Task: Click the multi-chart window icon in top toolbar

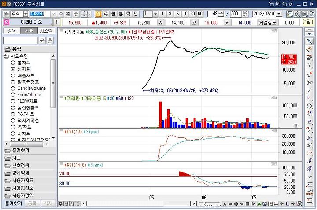Action: pos(290,14)
